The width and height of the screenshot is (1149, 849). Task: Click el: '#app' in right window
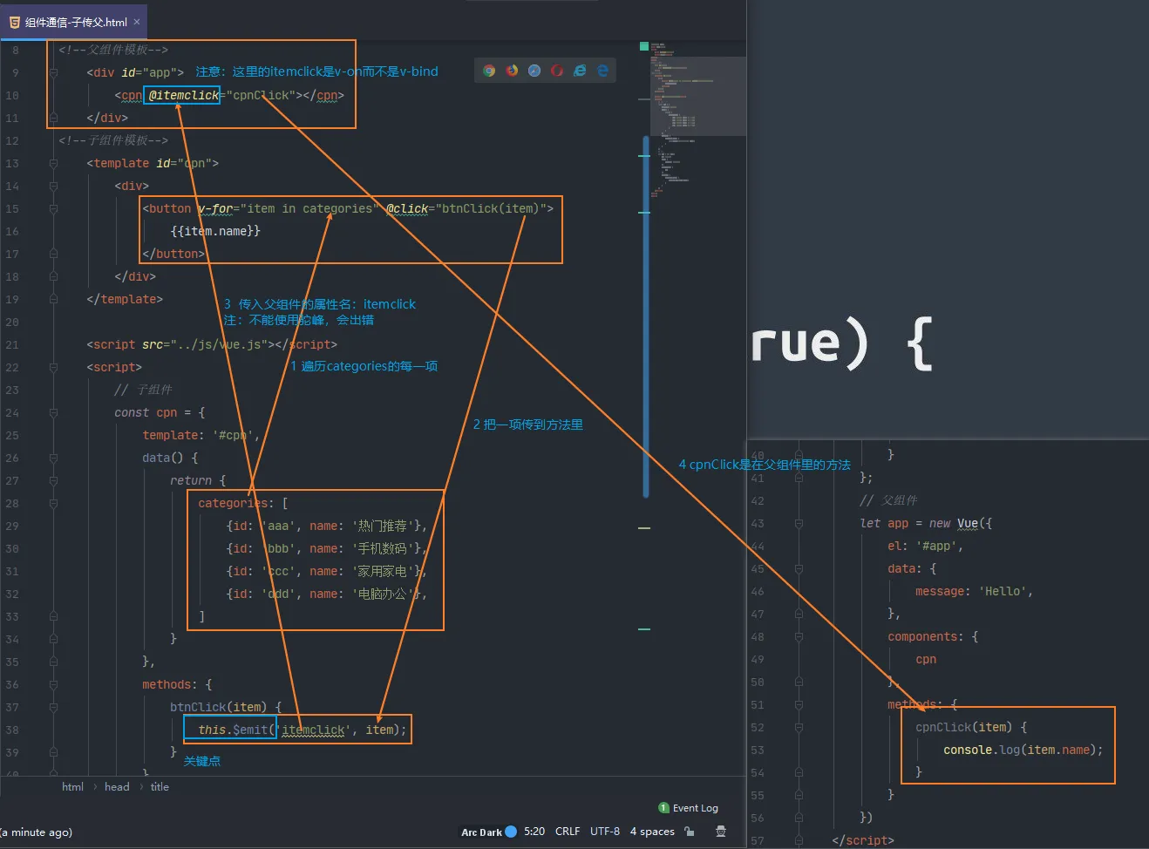[x=926, y=546]
